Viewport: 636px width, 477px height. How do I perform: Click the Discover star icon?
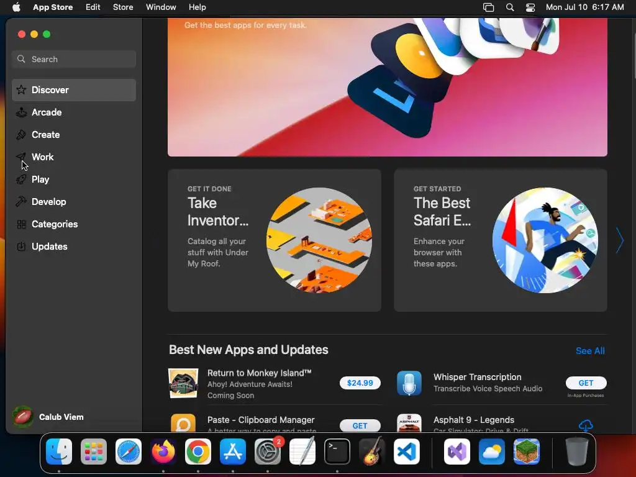[21, 90]
